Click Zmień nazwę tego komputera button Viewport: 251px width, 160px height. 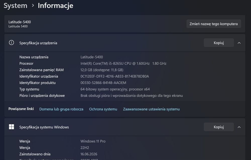coord(214,24)
